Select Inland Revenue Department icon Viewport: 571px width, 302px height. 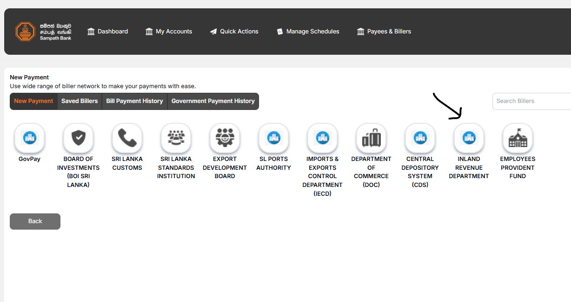469,138
